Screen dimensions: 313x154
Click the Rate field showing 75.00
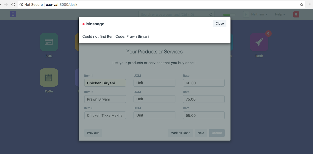pyautogui.click(x=204, y=99)
